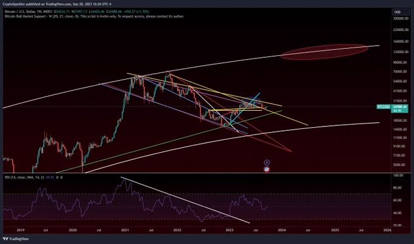Click the RSI 20.00 scale label
414x244 pixels.
pos(398,225)
